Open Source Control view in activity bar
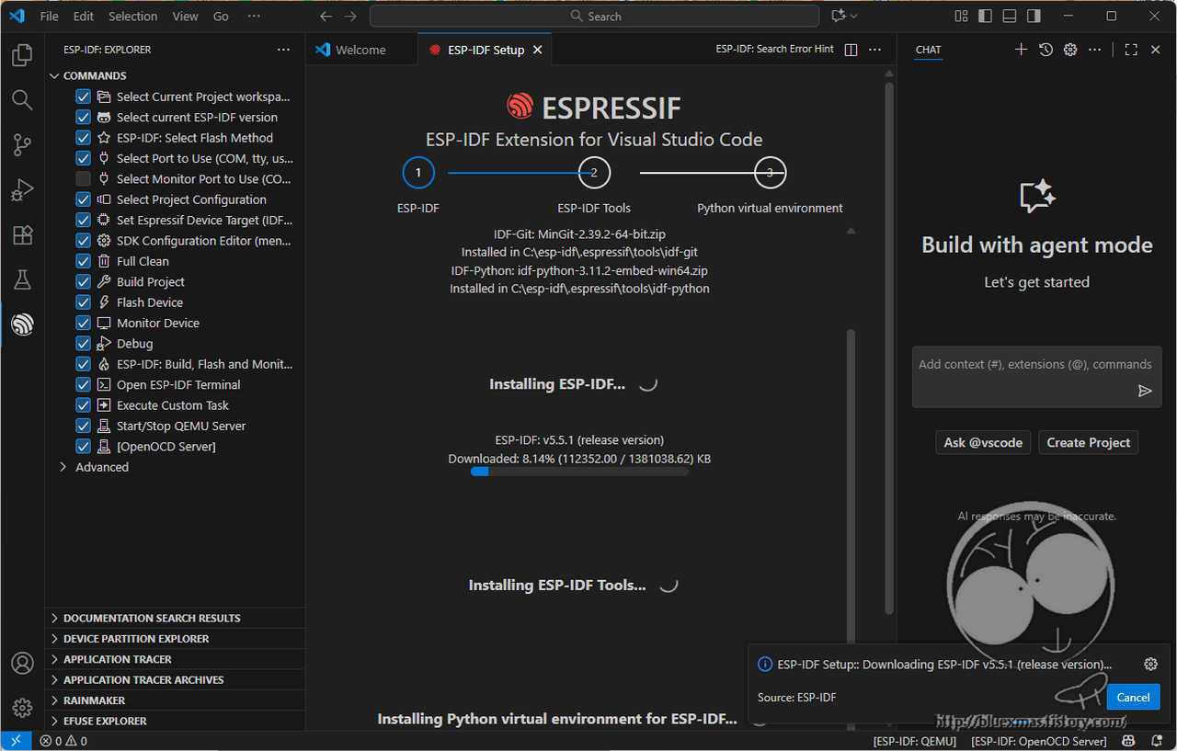1177x751 pixels. [22, 144]
